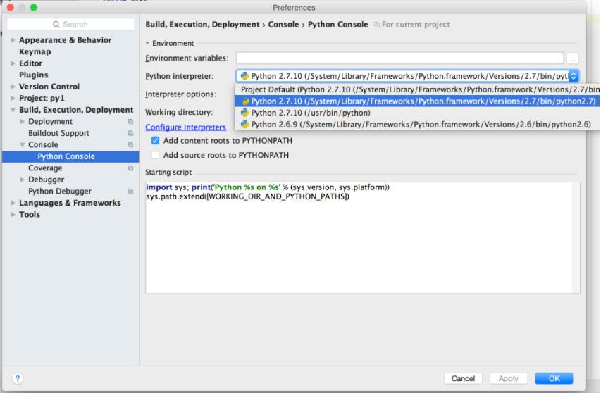Focus the Environment variables field

[x=399, y=58]
